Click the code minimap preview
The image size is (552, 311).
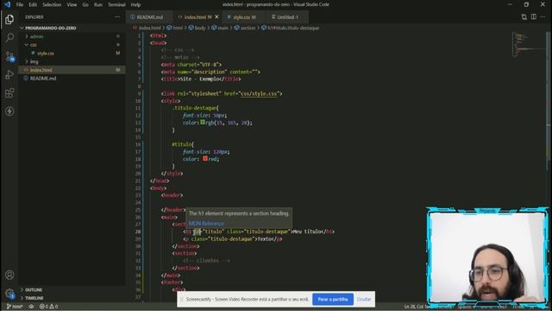tap(528, 44)
